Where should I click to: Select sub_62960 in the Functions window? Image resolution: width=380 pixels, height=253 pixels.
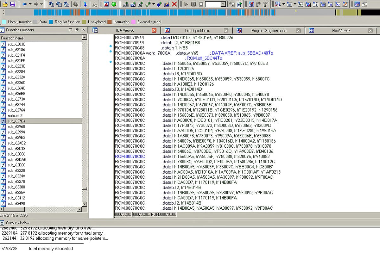pos(16,126)
